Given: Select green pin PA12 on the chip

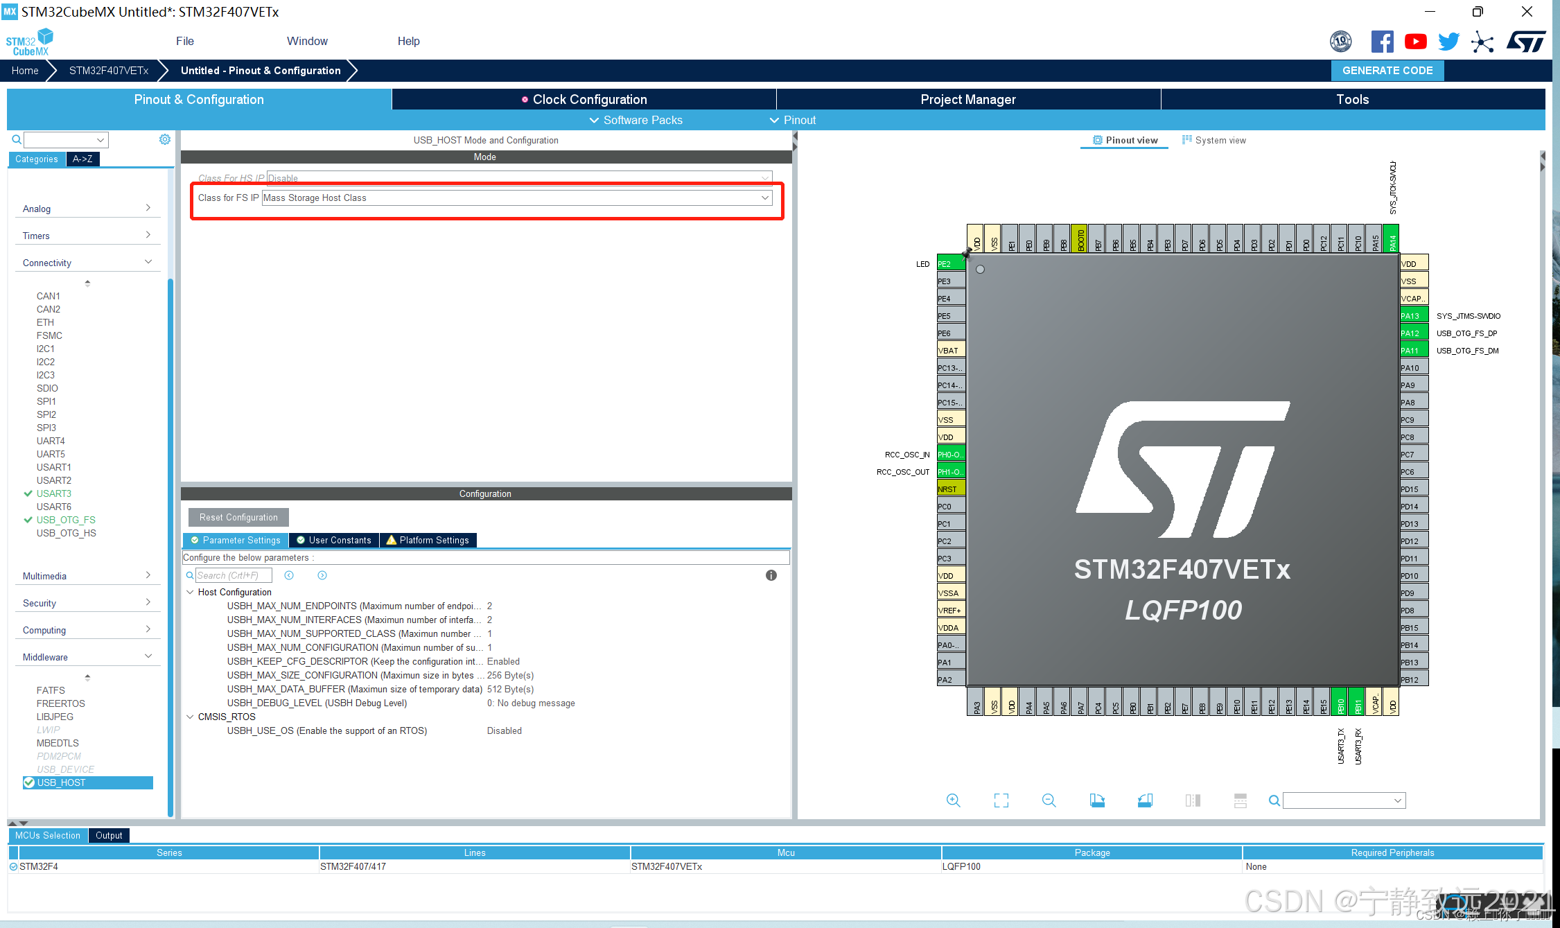Looking at the screenshot, I should (1414, 333).
